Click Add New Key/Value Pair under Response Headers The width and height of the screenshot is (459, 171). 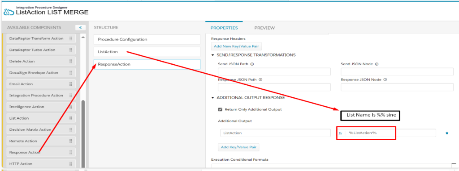[x=237, y=46]
